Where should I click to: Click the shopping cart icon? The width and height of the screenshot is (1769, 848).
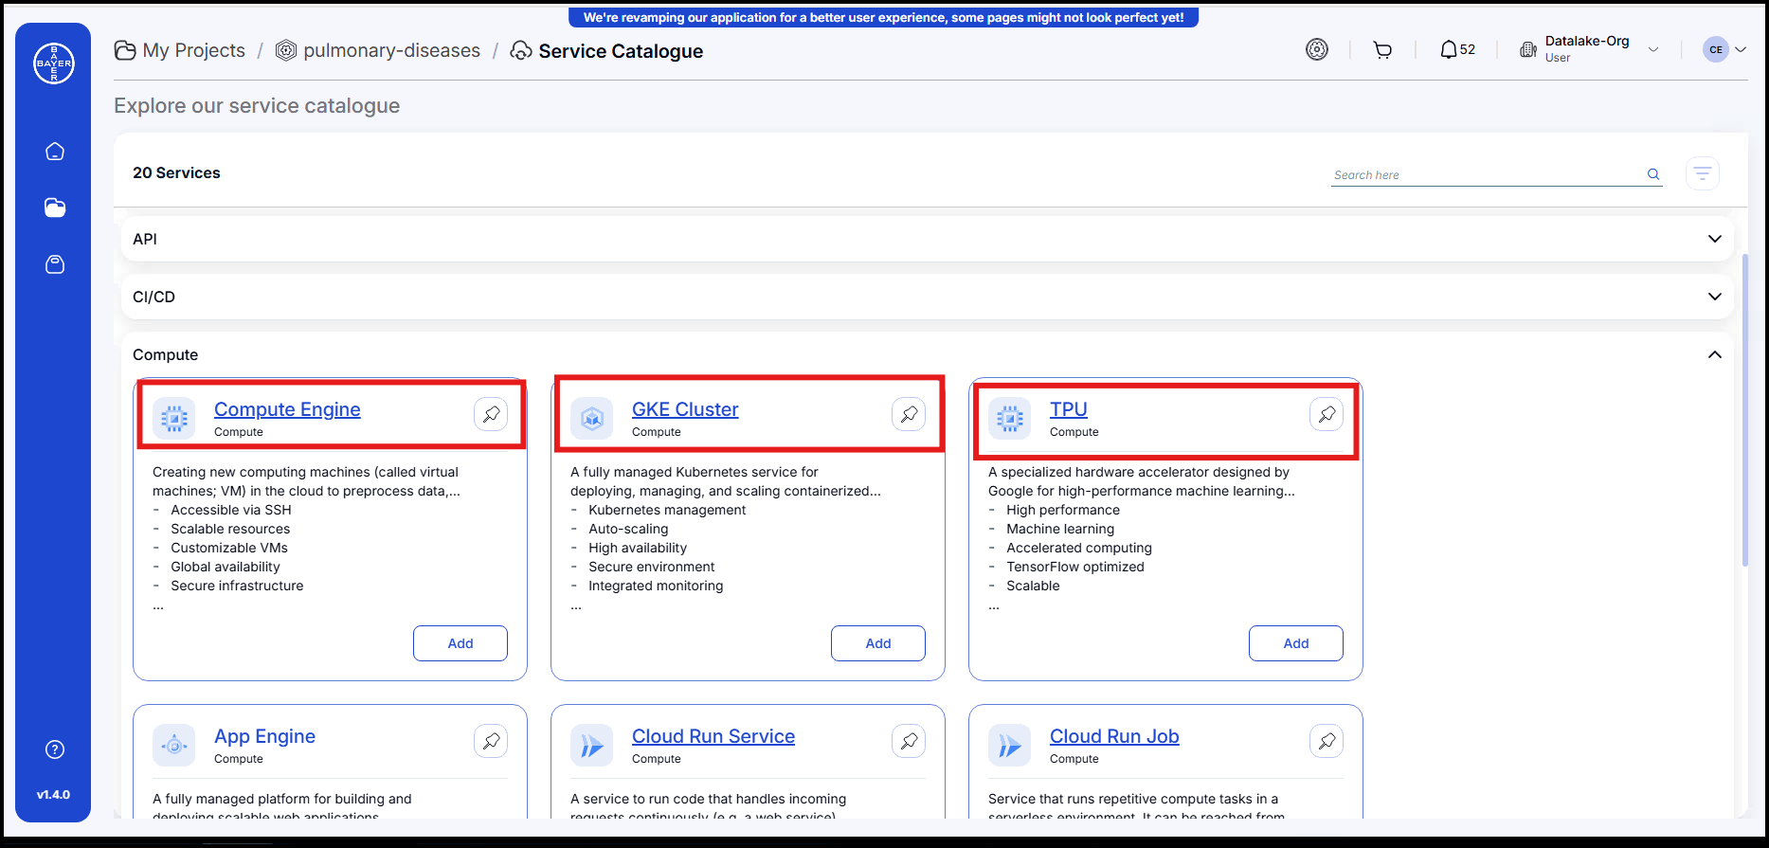click(x=1382, y=50)
